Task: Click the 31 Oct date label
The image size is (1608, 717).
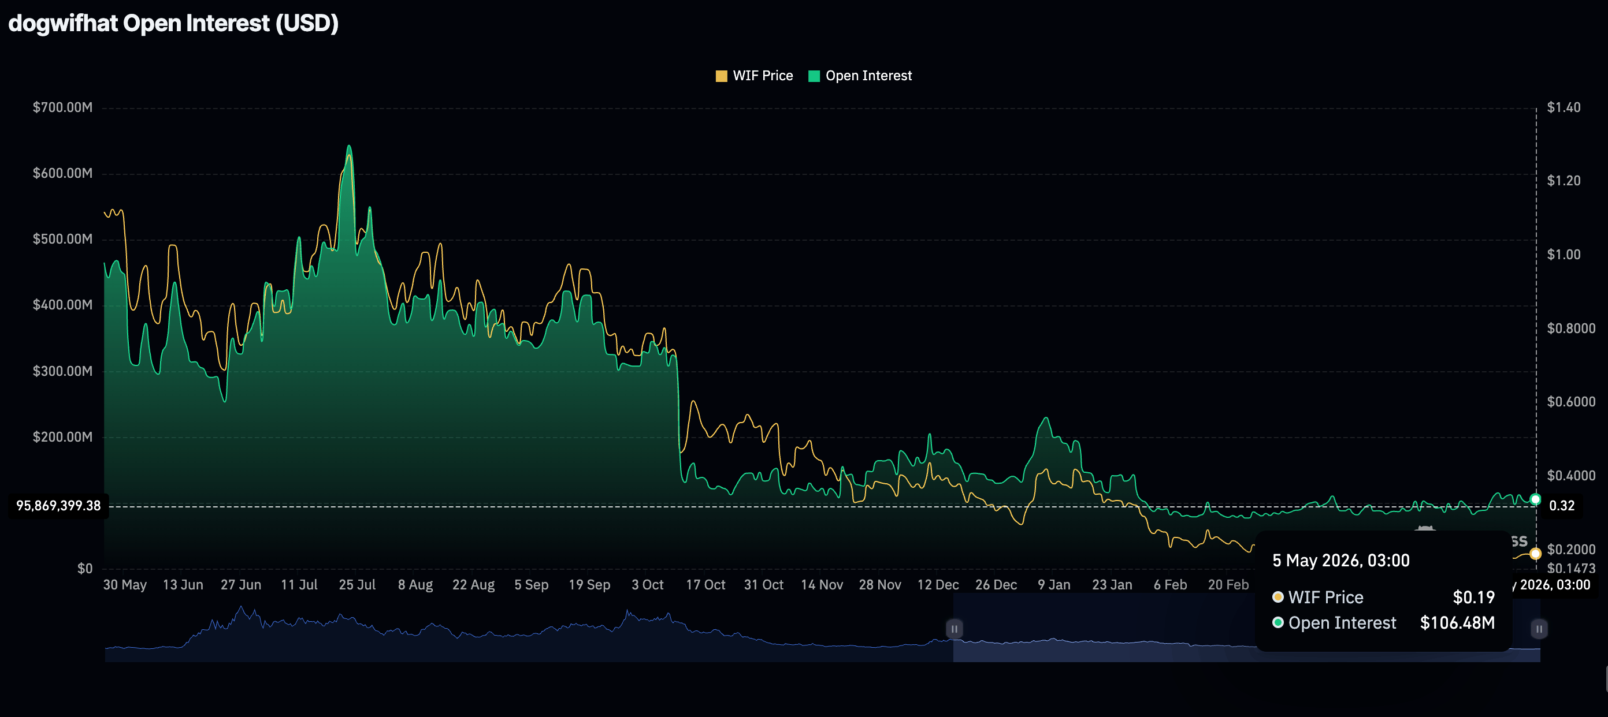Action: (x=763, y=585)
